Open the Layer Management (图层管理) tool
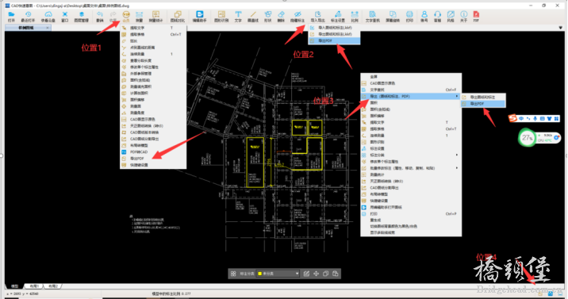The width and height of the screenshot is (568, 299). pyautogui.click(x=81, y=17)
